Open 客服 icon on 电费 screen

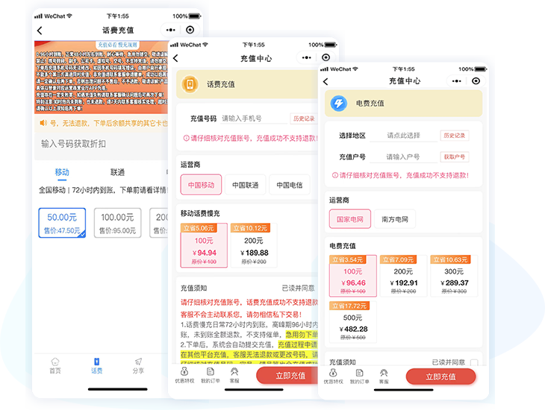(x=384, y=376)
